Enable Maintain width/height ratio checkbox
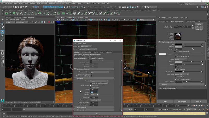This screenshot has height=118, width=209. coord(91,83)
